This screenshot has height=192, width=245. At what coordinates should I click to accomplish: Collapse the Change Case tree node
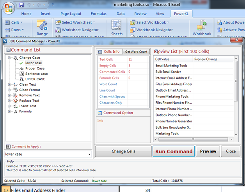pos(9,57)
